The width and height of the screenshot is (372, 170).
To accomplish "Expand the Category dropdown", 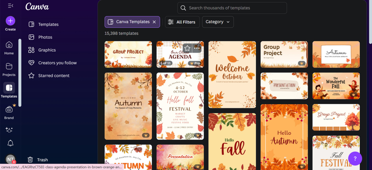I will pyautogui.click(x=218, y=22).
